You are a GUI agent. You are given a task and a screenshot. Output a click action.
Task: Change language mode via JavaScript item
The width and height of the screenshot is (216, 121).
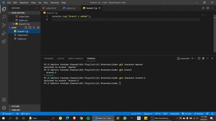click(x=174, y=114)
